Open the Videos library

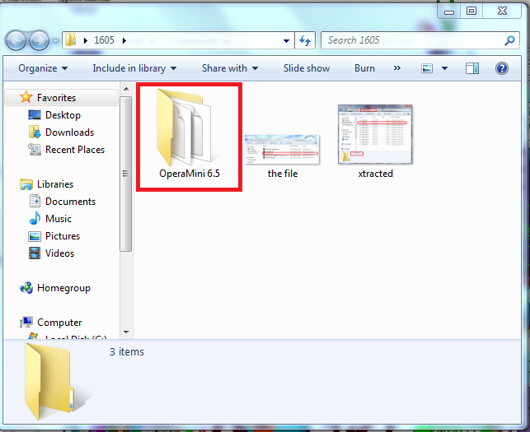point(59,253)
